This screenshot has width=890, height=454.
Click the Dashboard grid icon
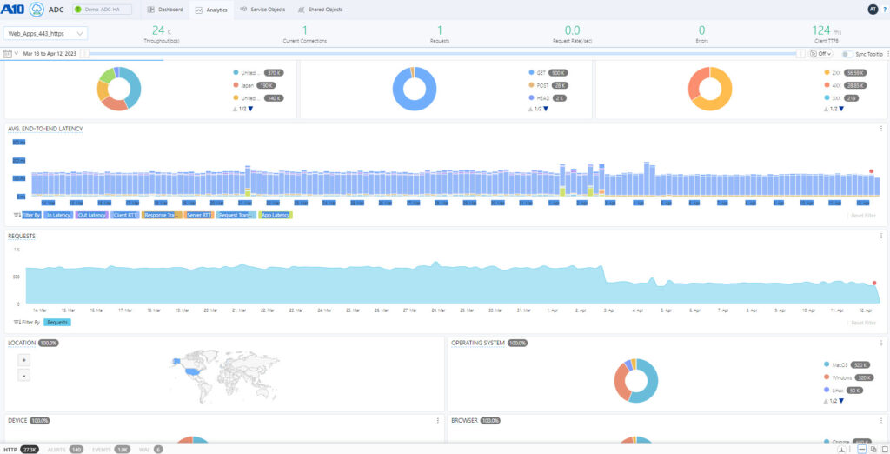(150, 10)
